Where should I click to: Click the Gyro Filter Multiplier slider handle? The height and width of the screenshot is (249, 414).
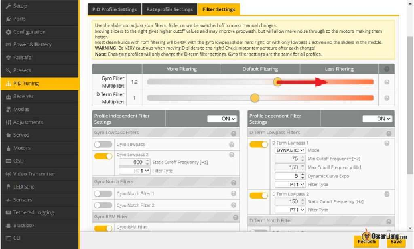tap(277, 82)
